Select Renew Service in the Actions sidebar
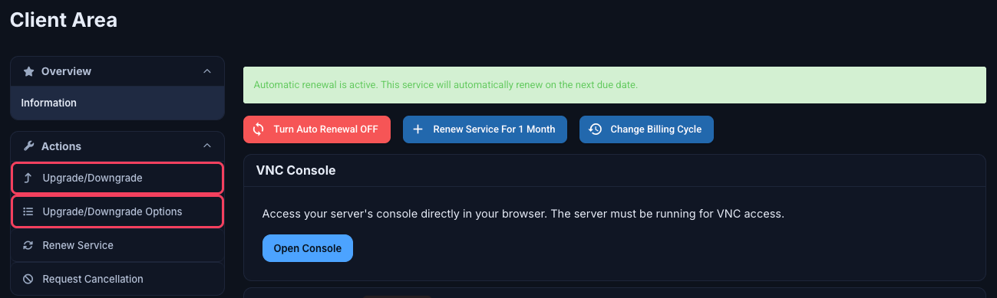The height and width of the screenshot is (298, 997). click(x=117, y=245)
